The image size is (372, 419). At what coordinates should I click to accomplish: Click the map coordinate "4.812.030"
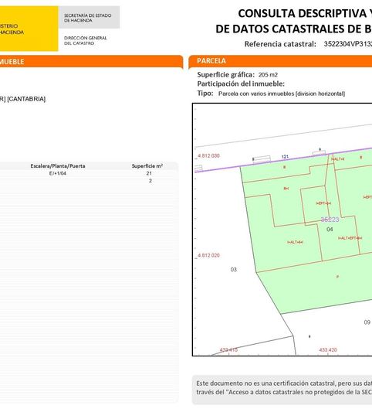pyautogui.click(x=208, y=156)
